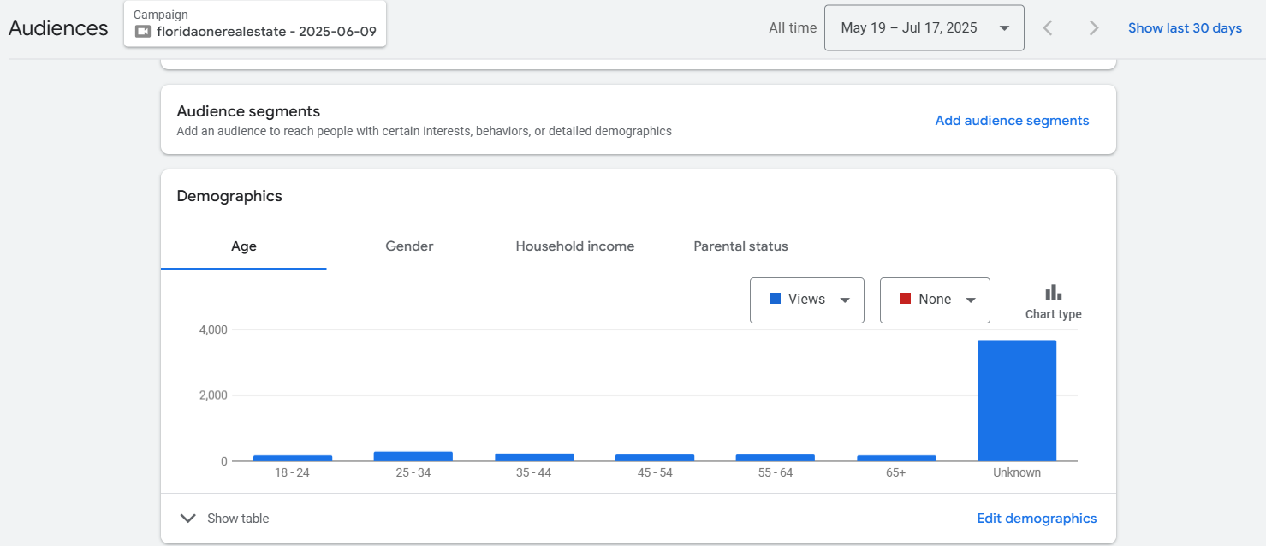Click the 65+ age bar
This screenshot has width=1266, height=546.
pos(896,458)
